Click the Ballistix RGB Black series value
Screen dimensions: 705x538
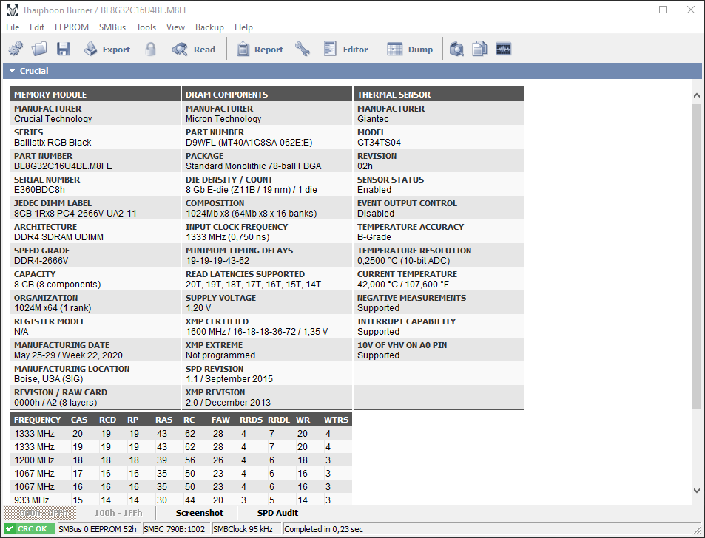click(x=53, y=143)
